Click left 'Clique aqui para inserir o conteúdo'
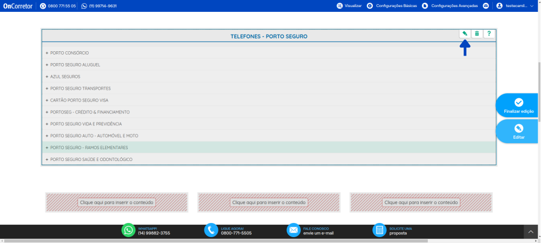Image resolution: width=541 pixels, height=243 pixels. coord(117,202)
